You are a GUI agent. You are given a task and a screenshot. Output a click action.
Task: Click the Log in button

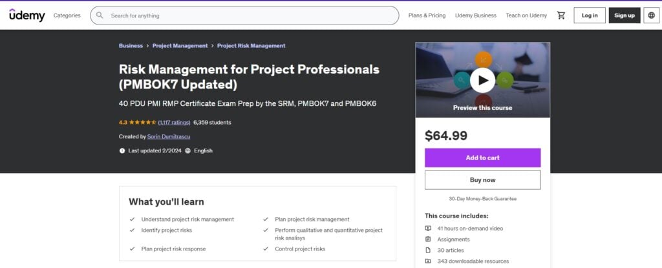[590, 15]
